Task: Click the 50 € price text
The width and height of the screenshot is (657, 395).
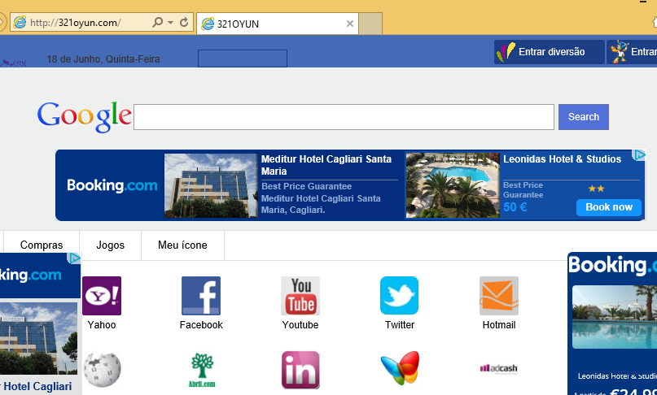Action: pyautogui.click(x=515, y=207)
